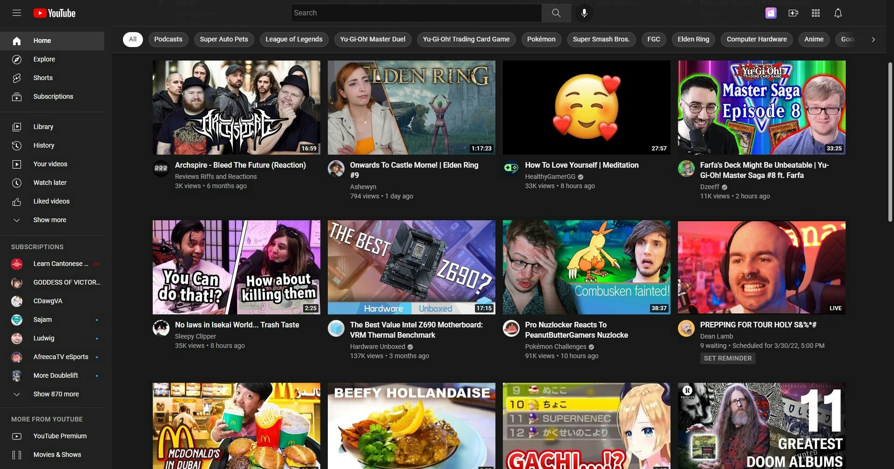This screenshot has height=469, width=894.
Task: Open the hamburger guide menu
Action: (17, 13)
